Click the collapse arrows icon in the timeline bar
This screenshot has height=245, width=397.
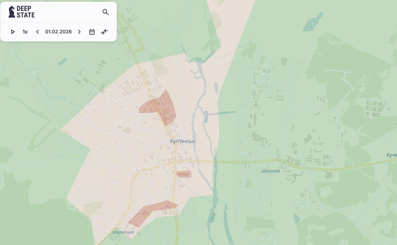tap(104, 32)
